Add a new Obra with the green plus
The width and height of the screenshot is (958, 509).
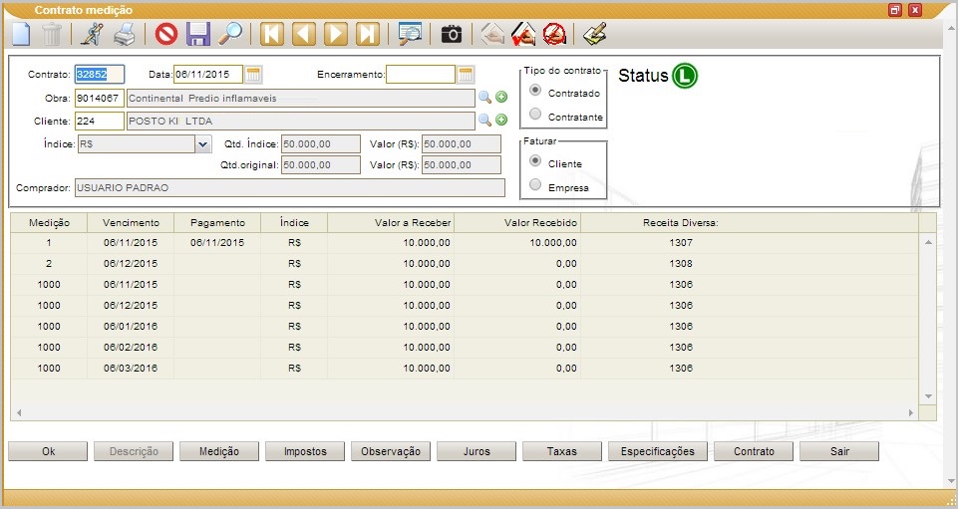pyautogui.click(x=501, y=97)
